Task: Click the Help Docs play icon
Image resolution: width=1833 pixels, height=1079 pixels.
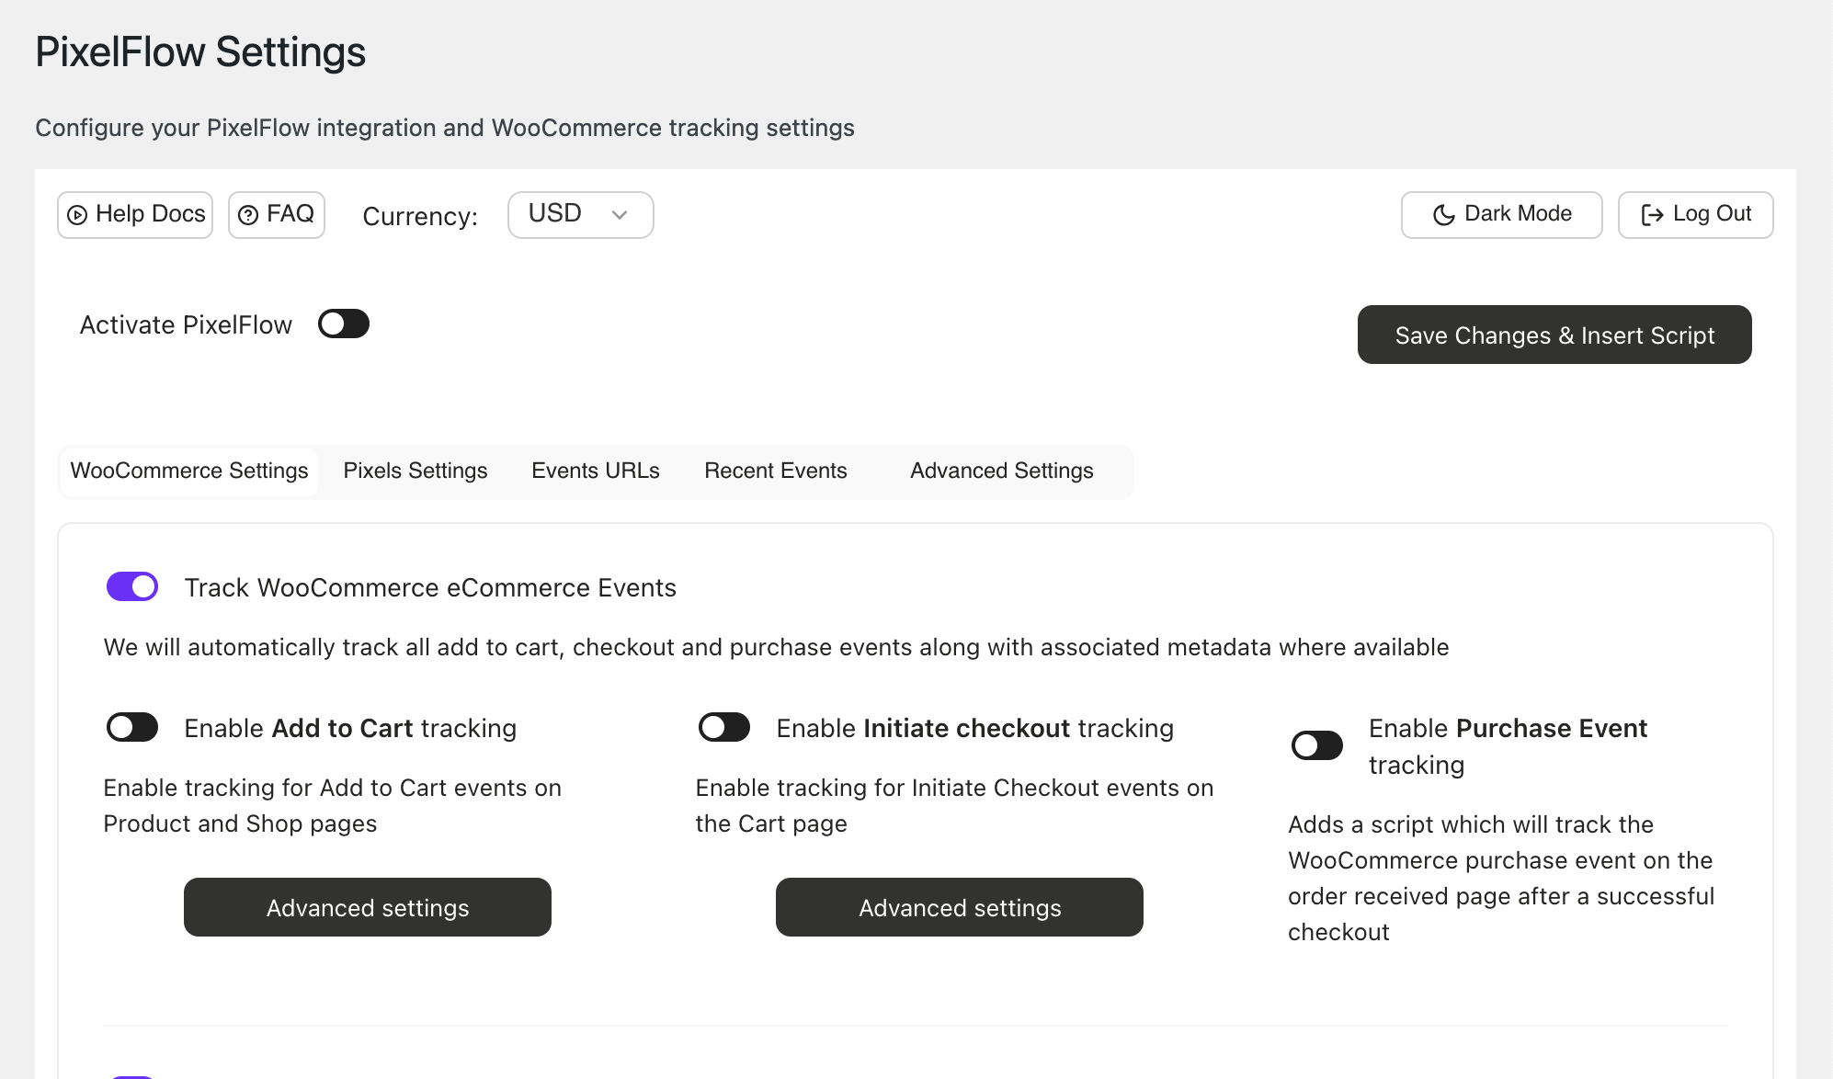Action: click(x=77, y=215)
